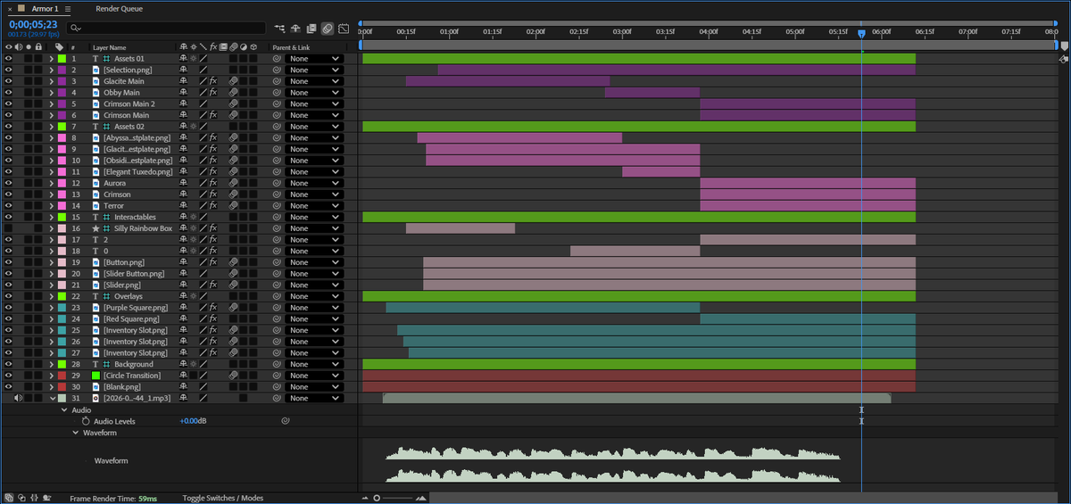Viewport: 1071px width, 504px height.
Task: Hide the Overlays layer
Action: pos(8,296)
